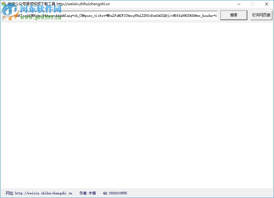274x198 pixels.
Task: Click the author 作者:木棉 label
Action: (87, 193)
